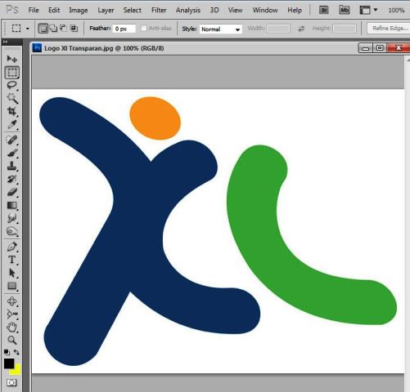This screenshot has height=392, width=410.
Task: Select the 3D Rotate tool
Action: tap(11, 301)
